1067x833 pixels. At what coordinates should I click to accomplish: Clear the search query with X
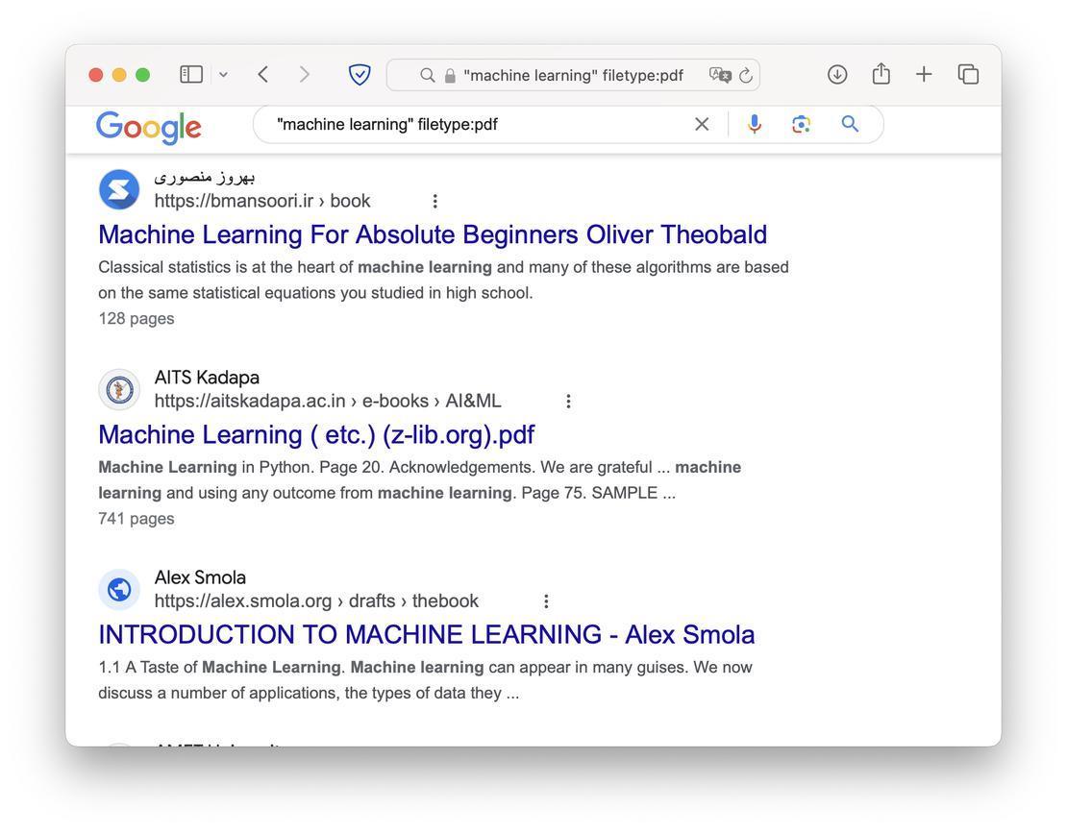click(702, 125)
